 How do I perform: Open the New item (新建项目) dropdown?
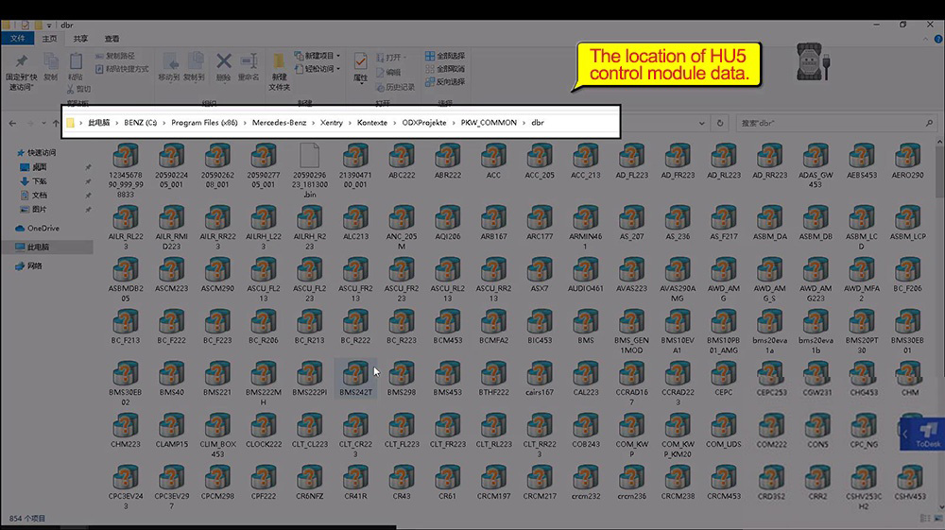pyautogui.click(x=317, y=56)
